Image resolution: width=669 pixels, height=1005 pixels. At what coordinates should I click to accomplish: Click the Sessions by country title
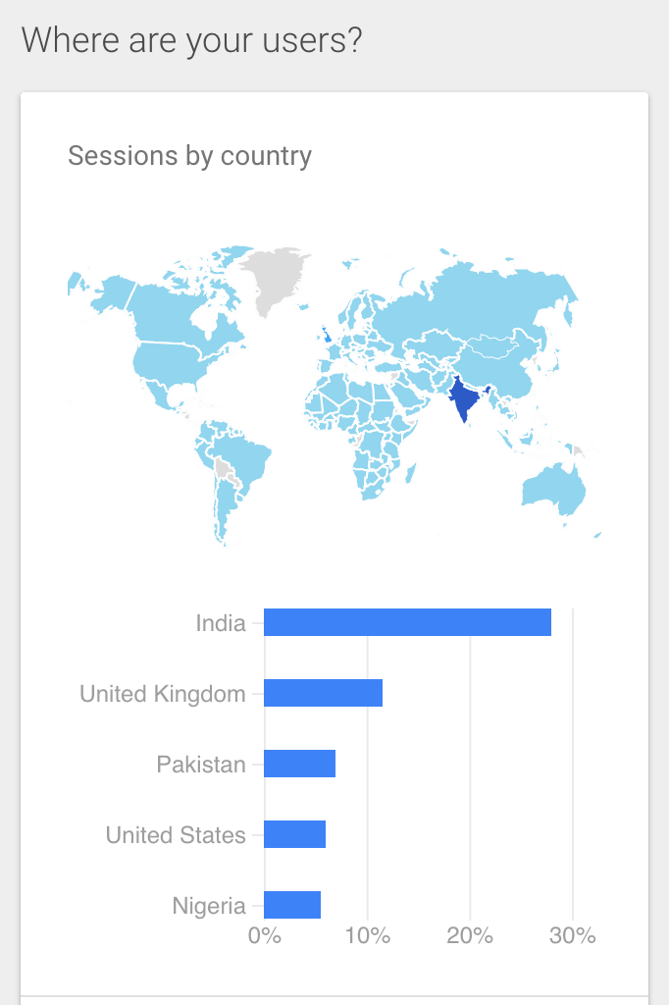(189, 156)
